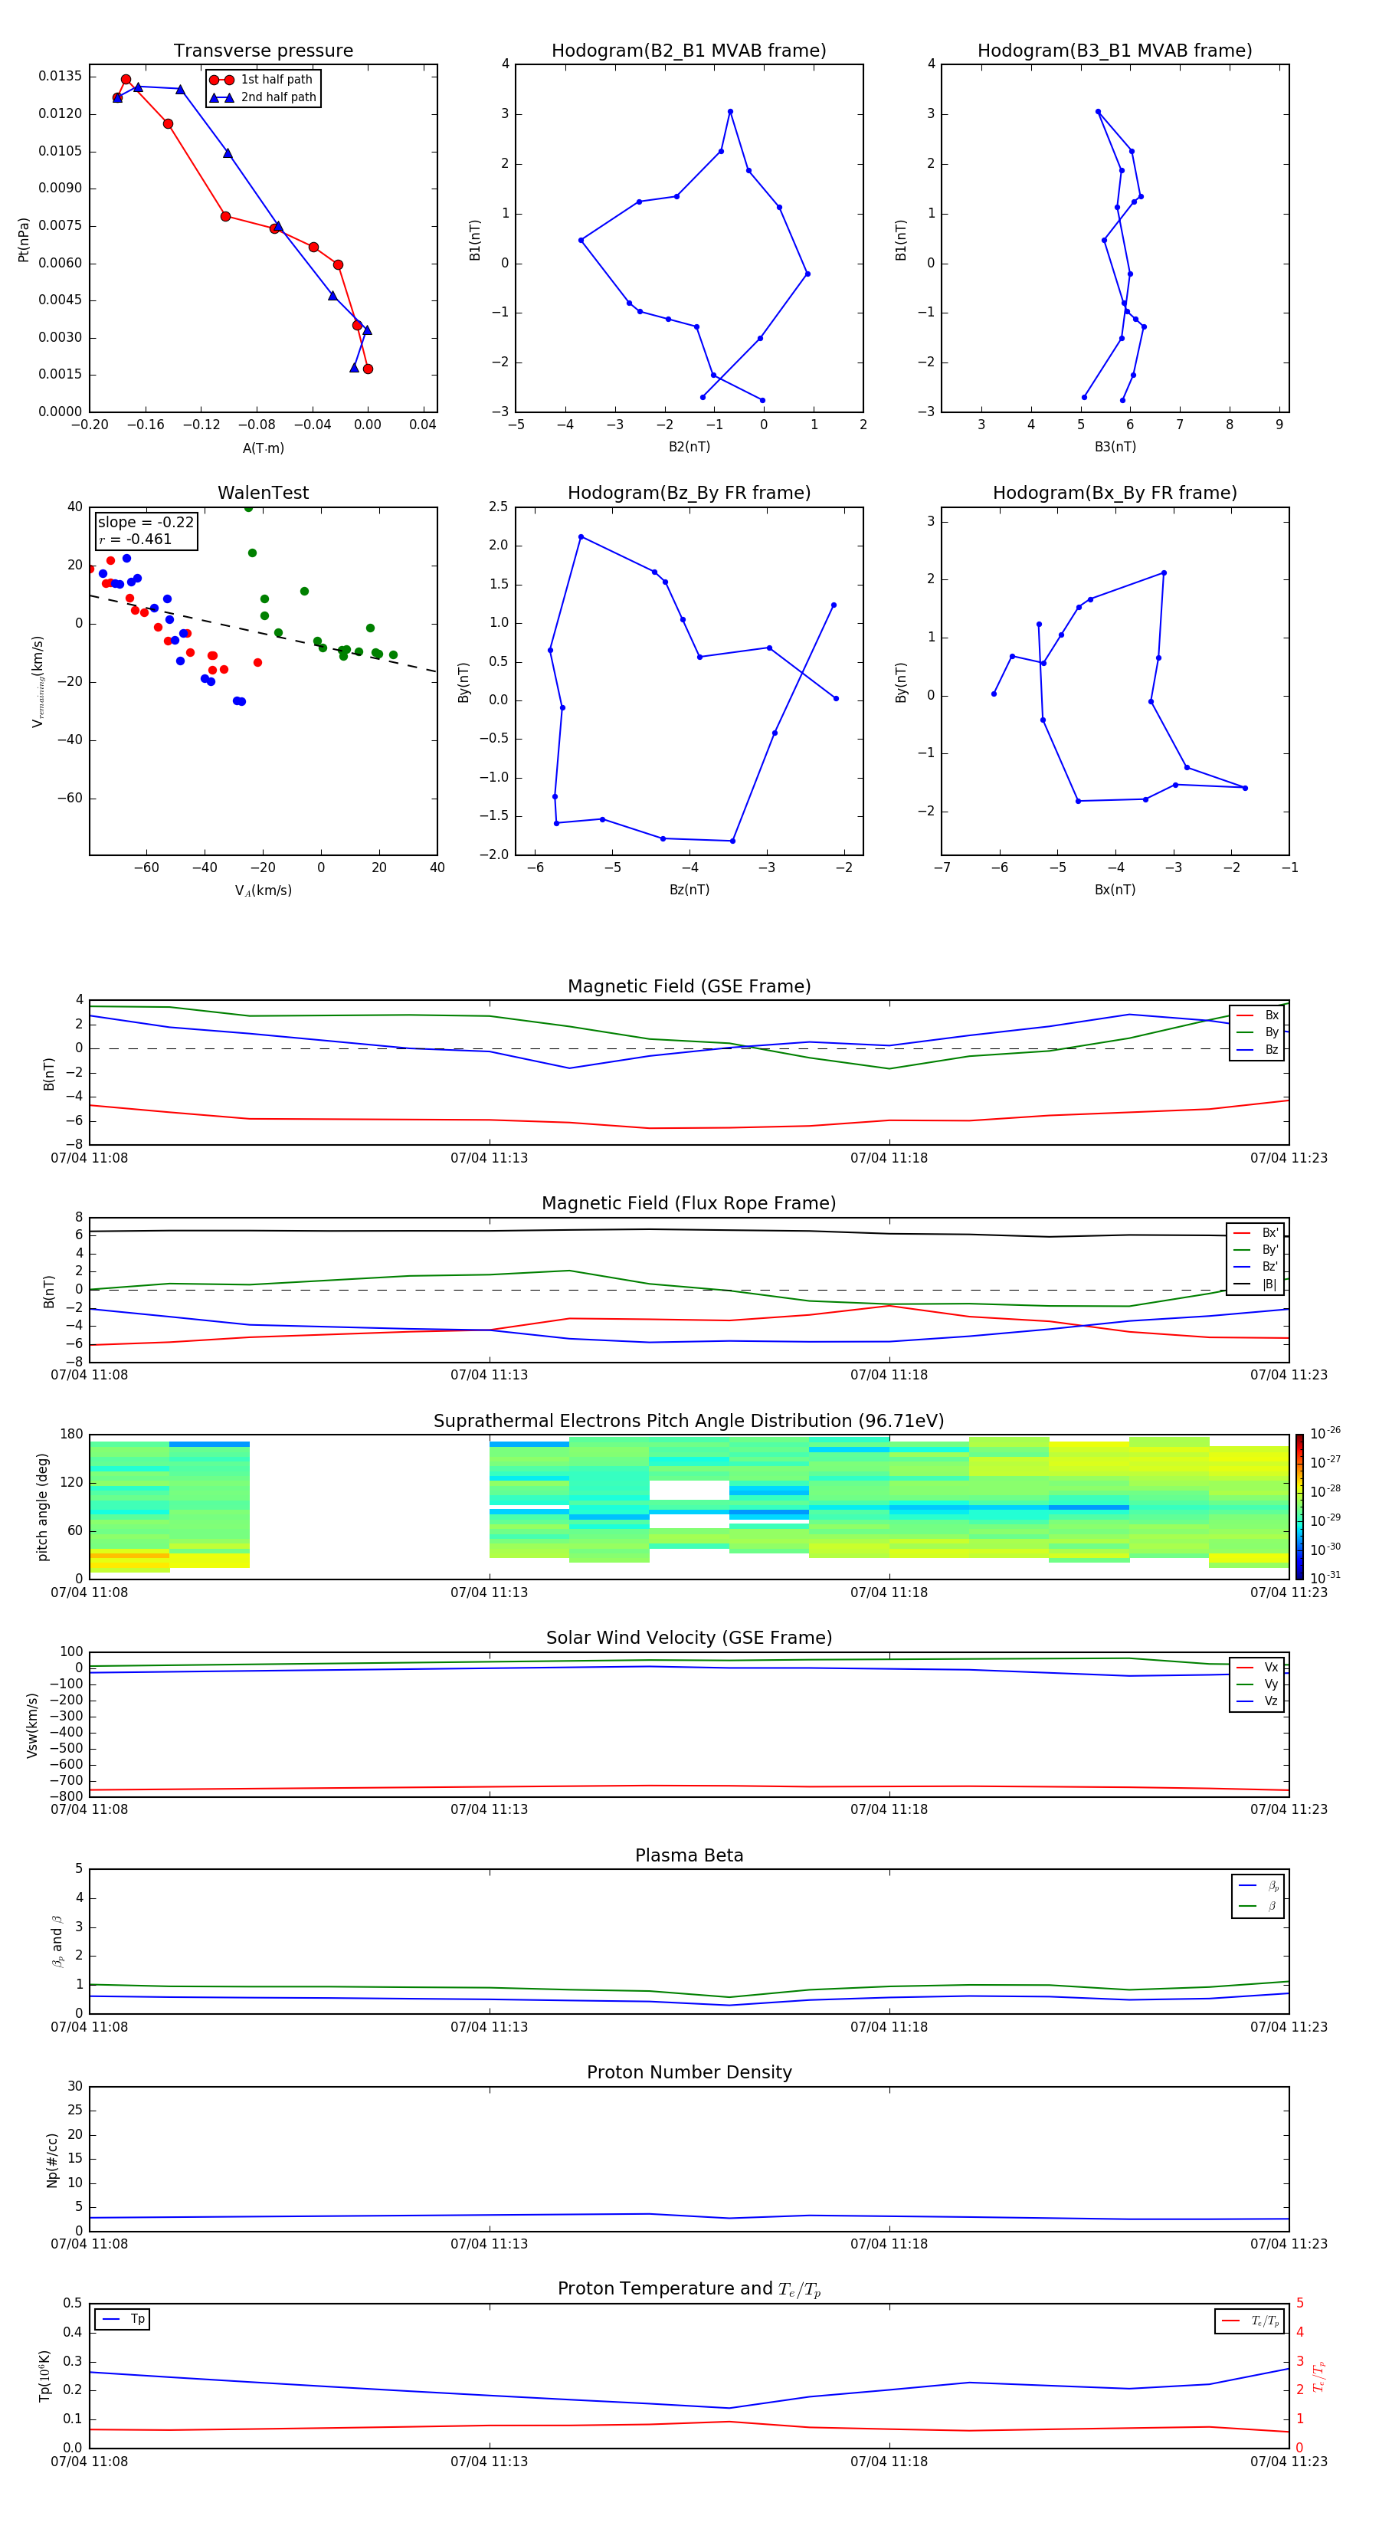Click the 'Bx' legend entry in GSE panel
Image resolution: width=1379 pixels, height=2529 pixels.
[x=1257, y=1015]
